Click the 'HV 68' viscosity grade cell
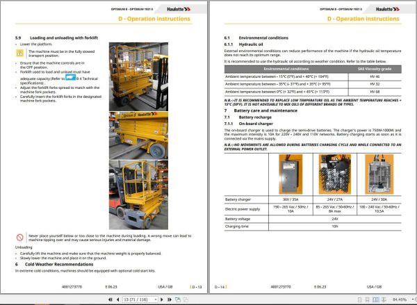Image resolution: width=417 pixels, height=305 pixels. 375,92
